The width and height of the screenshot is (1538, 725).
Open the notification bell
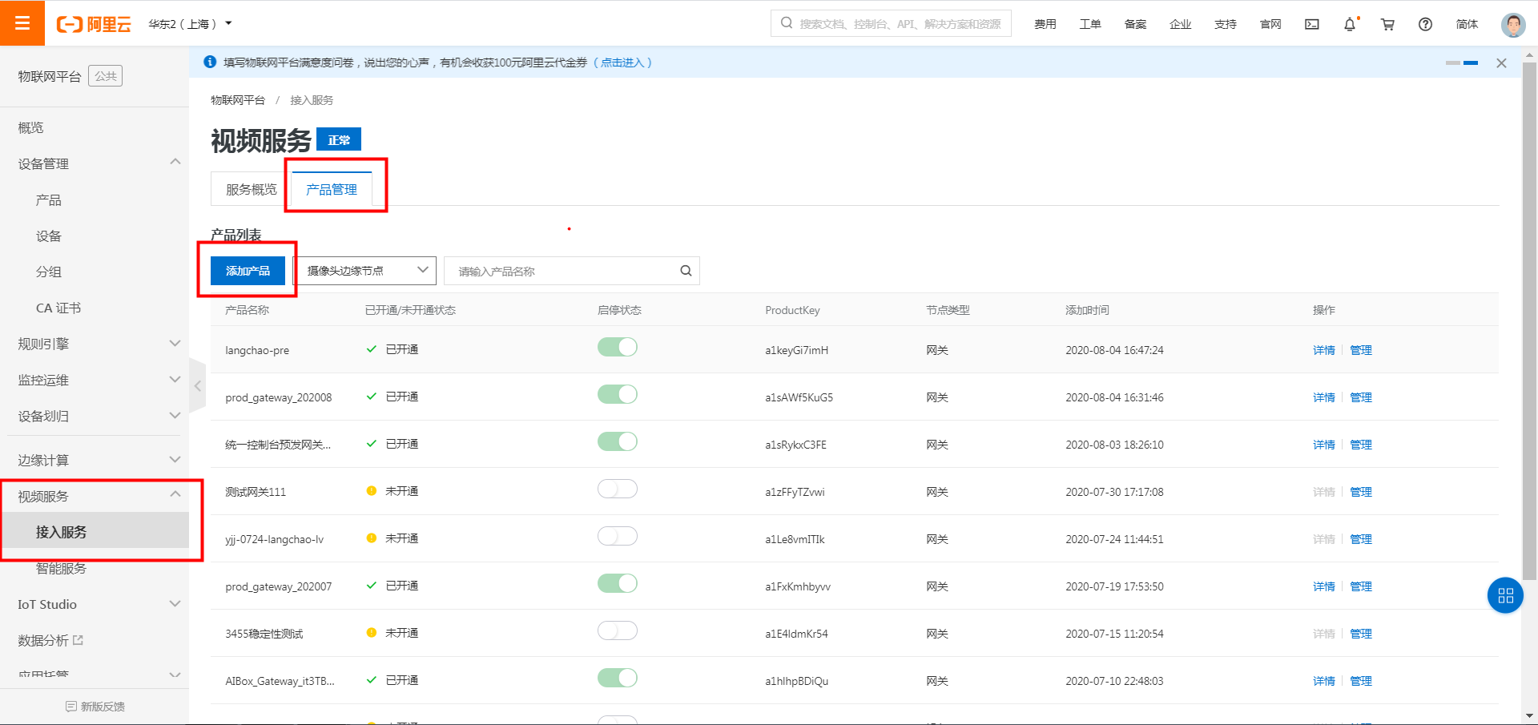[x=1350, y=24]
